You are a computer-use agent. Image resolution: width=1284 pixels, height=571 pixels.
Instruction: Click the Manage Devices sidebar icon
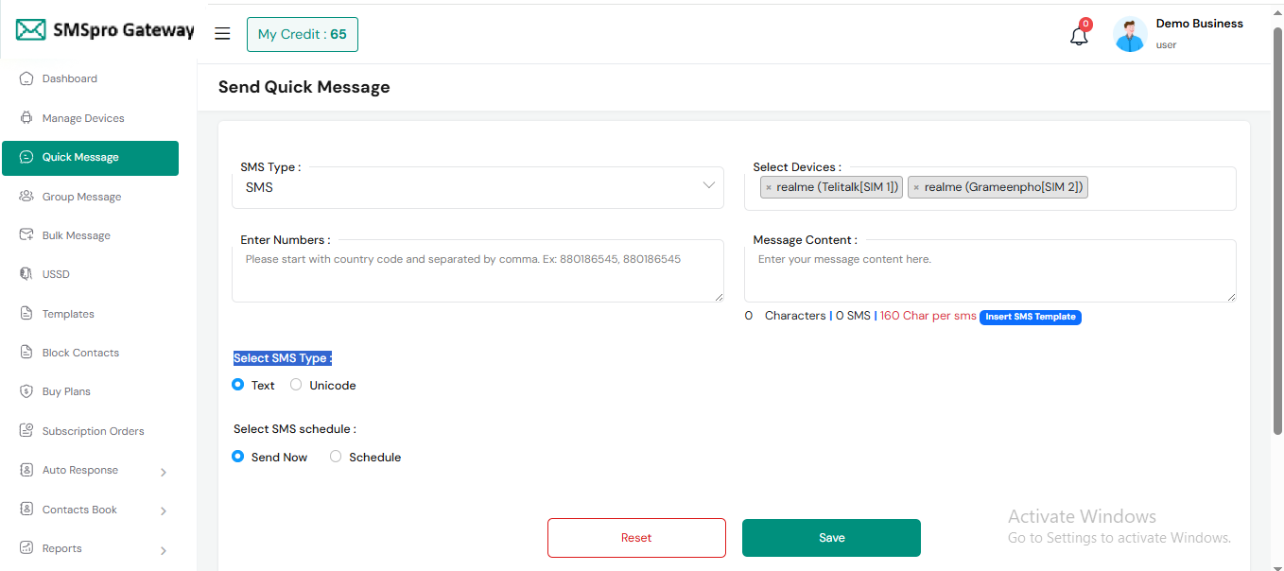point(26,118)
